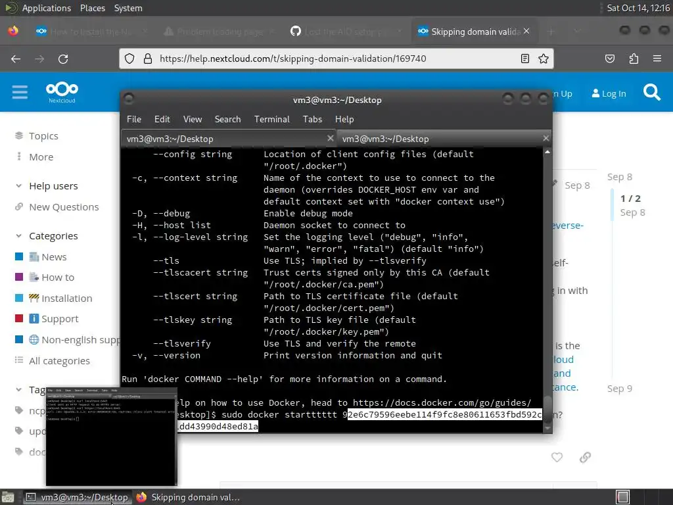Open the terminal View menu
Viewport: 673px width, 505px height.
click(x=193, y=119)
